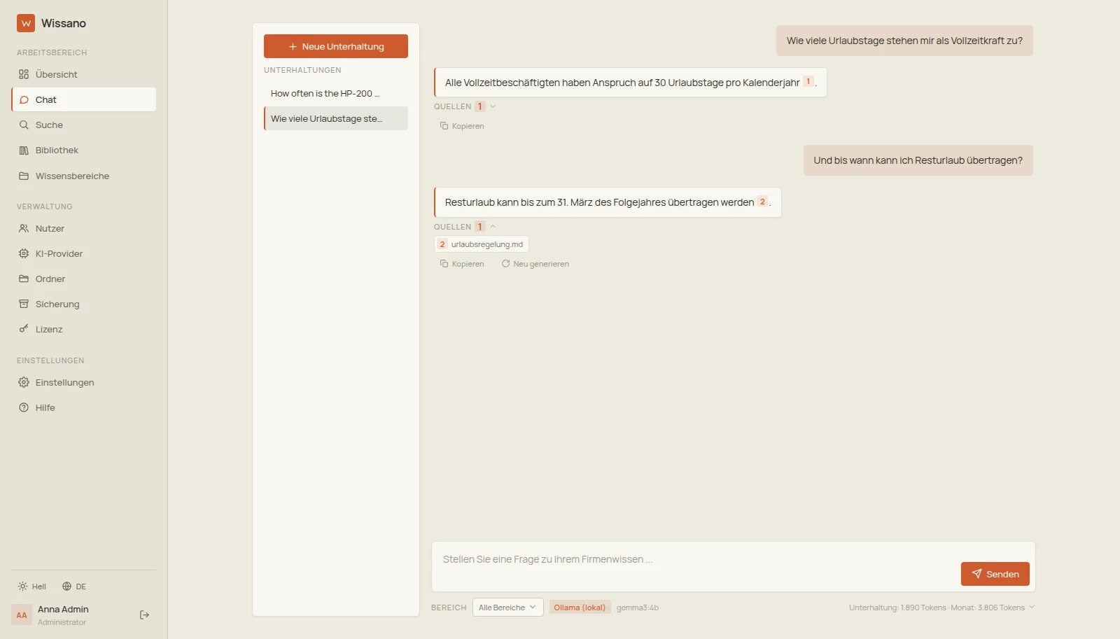Open the Suche search page
1120x639 pixels.
pyautogui.click(x=83, y=125)
